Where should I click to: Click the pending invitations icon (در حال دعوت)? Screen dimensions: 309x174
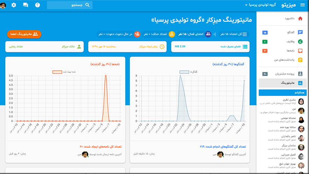point(137,34)
